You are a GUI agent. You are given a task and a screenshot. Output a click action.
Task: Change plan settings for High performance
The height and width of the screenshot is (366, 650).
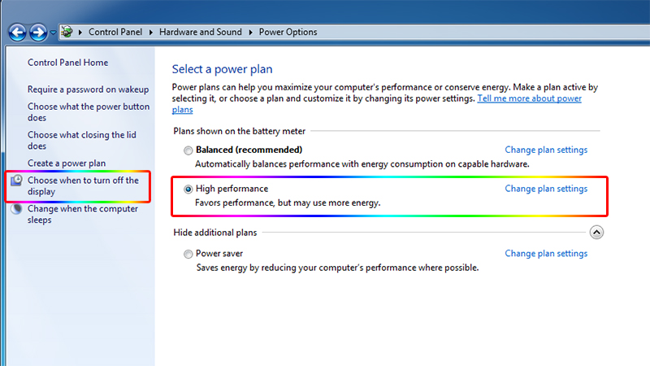point(546,189)
